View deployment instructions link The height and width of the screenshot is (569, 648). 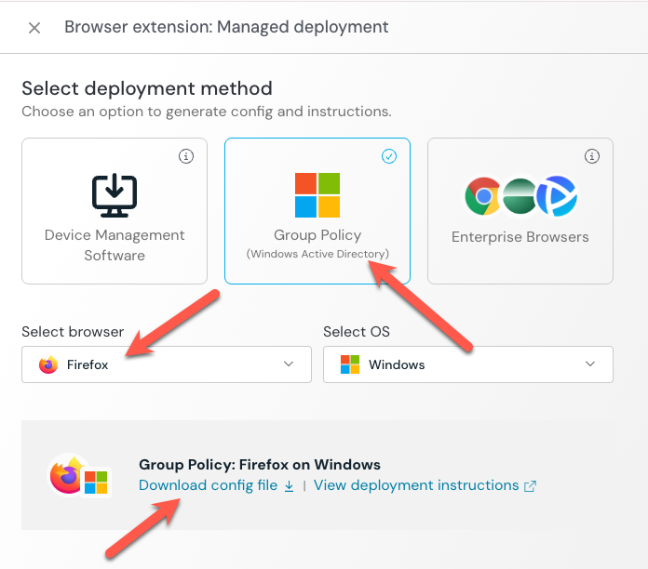[425, 485]
